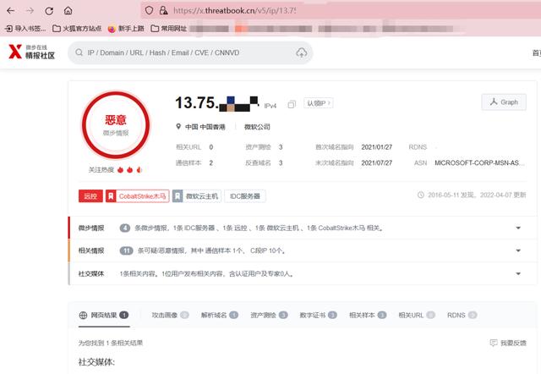
Task: Select the CobaltStrike木马 tag
Action: (x=137, y=196)
